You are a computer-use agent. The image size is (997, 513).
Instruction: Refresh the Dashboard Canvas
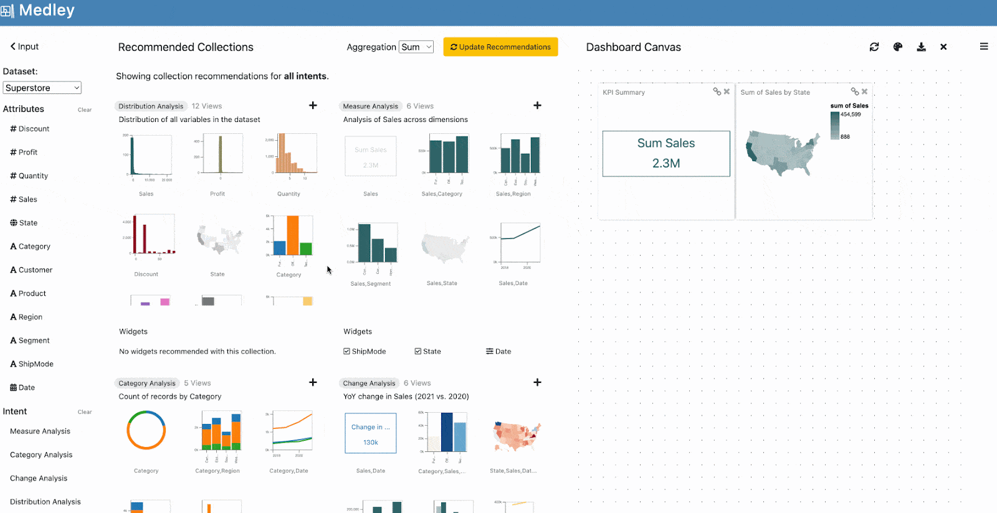pos(874,47)
